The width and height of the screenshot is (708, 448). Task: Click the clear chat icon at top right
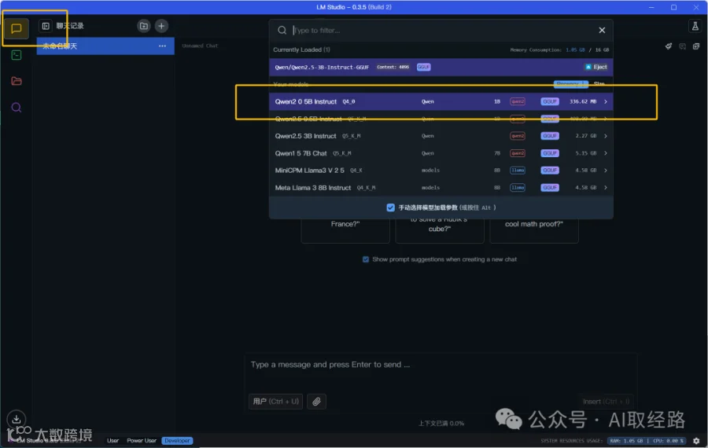pos(668,46)
